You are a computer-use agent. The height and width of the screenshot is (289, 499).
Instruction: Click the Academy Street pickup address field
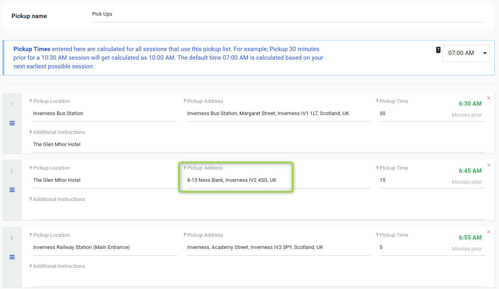pos(278,247)
